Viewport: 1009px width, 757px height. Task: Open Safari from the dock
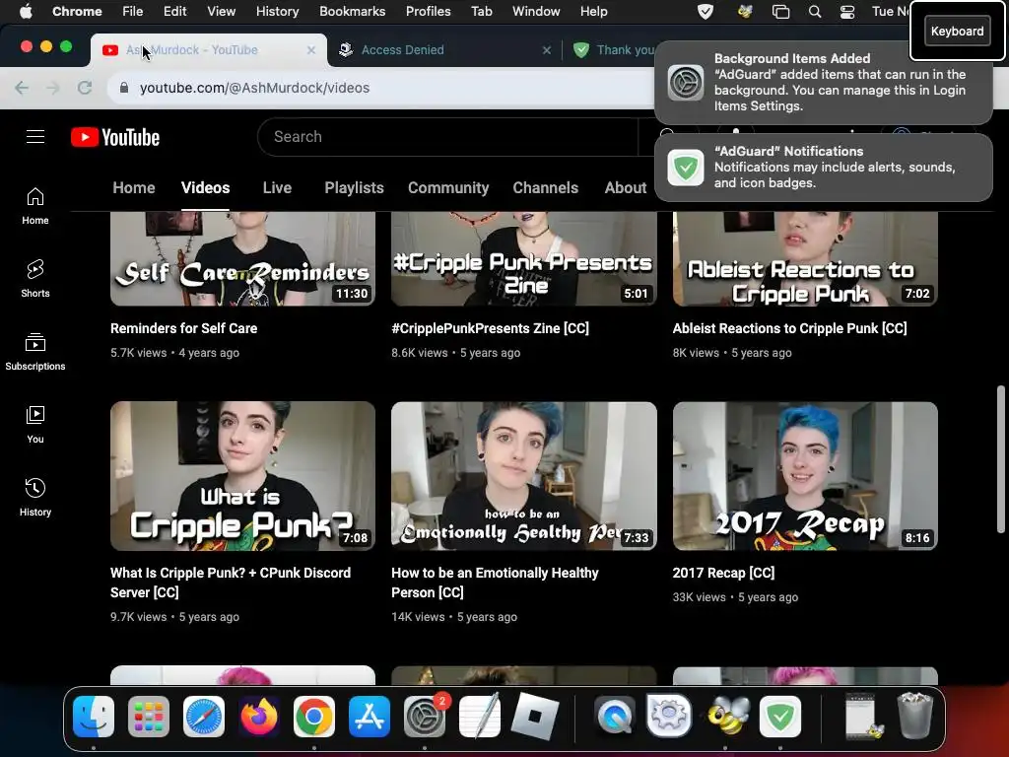click(x=204, y=717)
